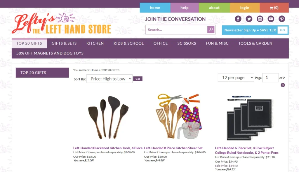Select the SCISSORS menu item

pyautogui.click(x=187, y=43)
